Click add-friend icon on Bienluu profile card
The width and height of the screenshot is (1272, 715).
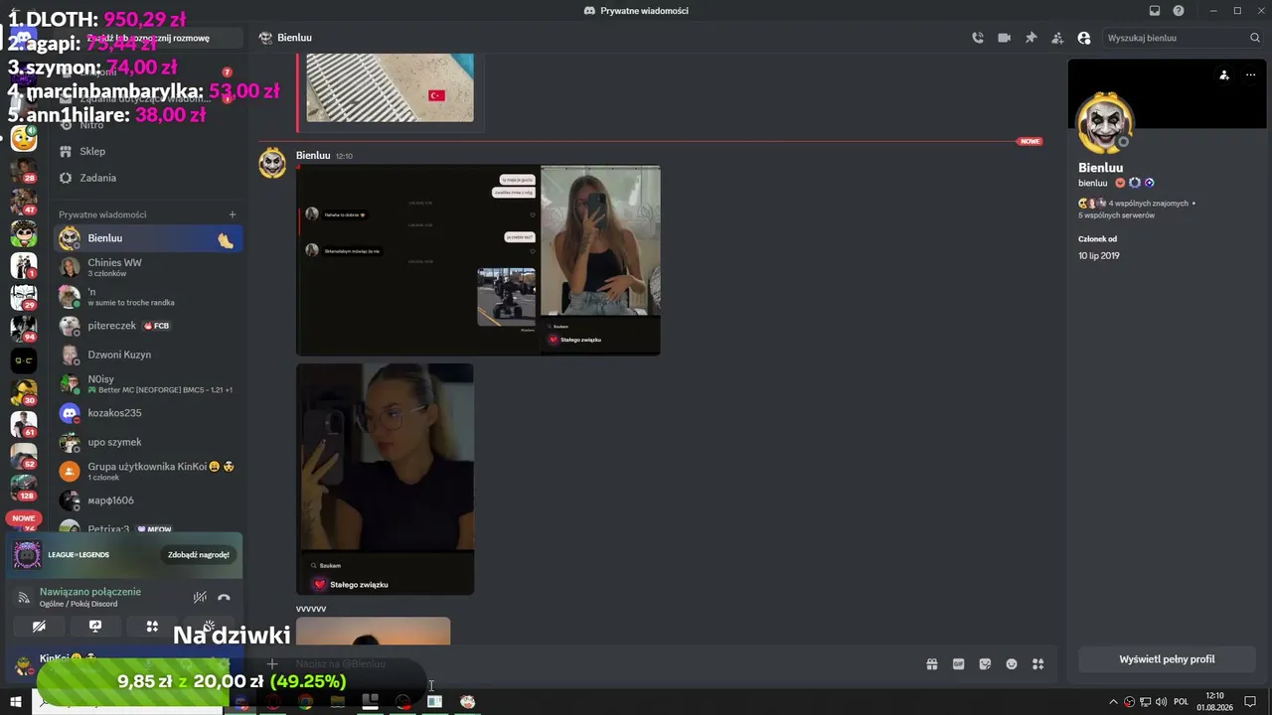pos(1224,74)
